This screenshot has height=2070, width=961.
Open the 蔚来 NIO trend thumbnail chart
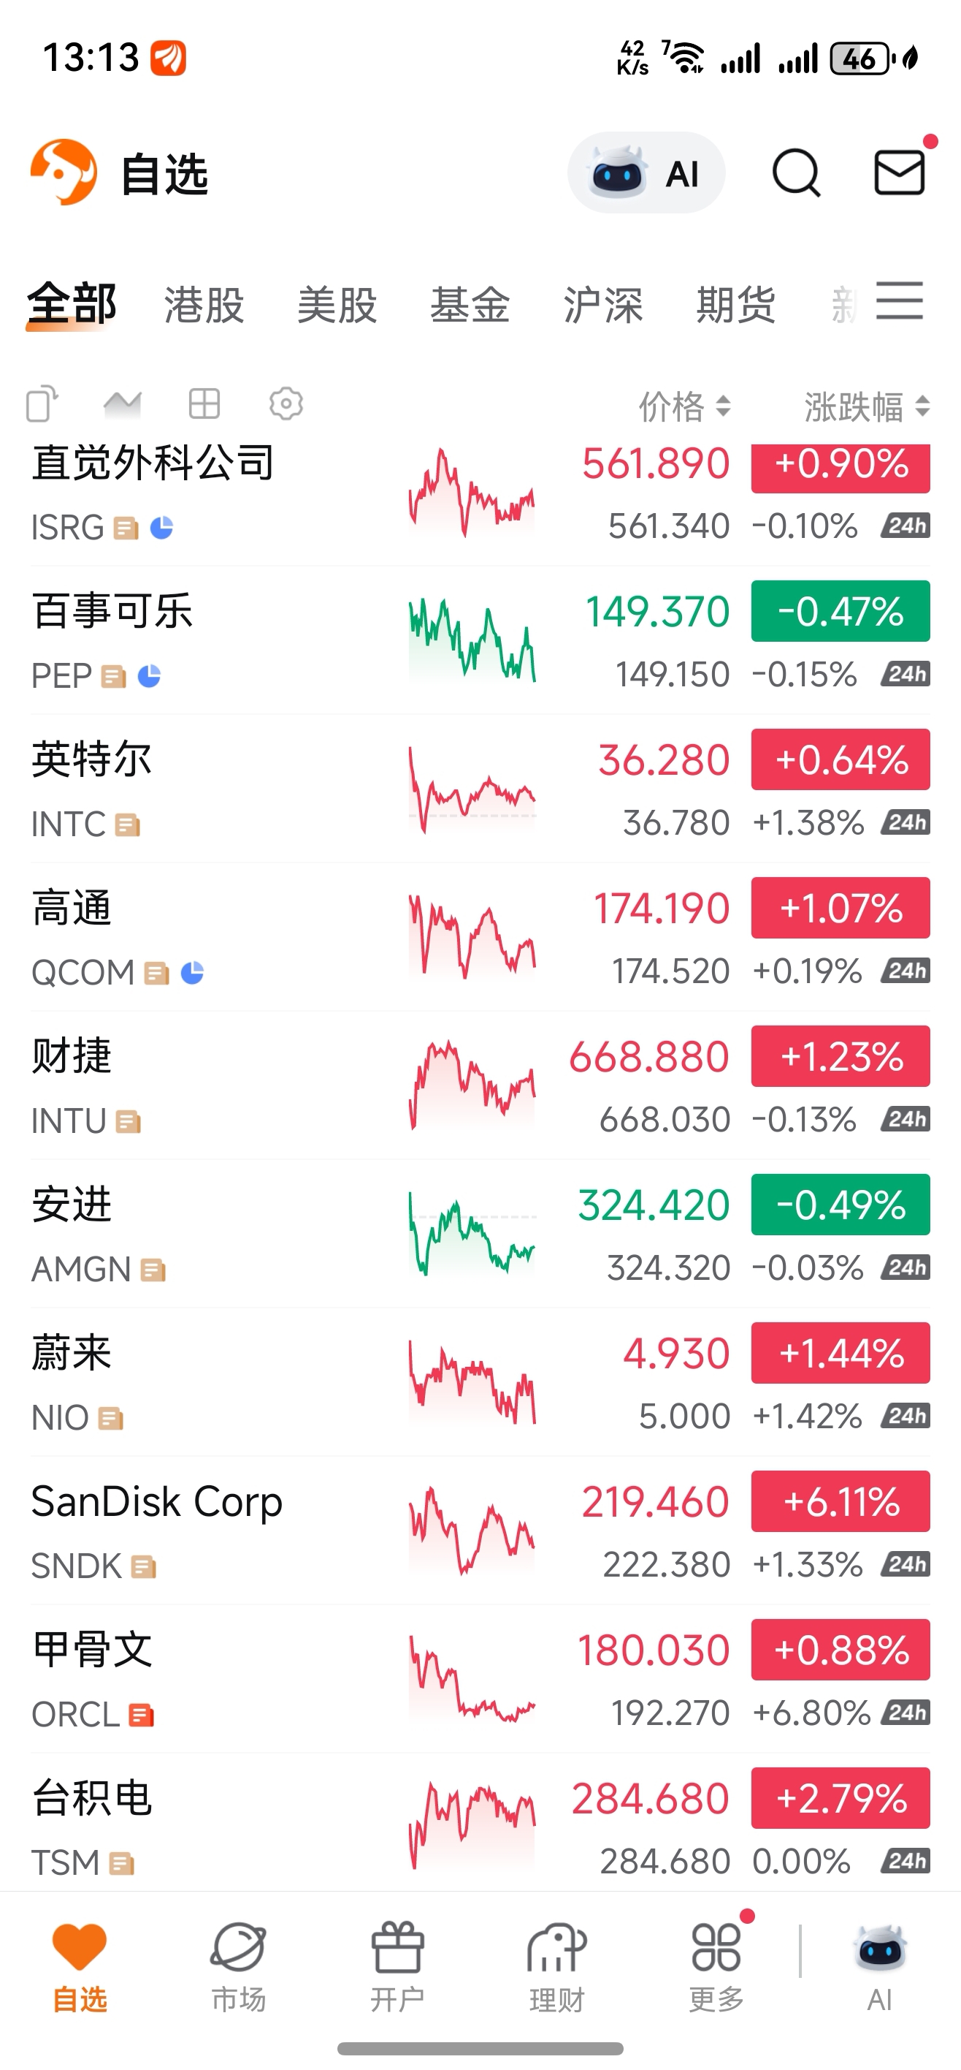tap(472, 1384)
